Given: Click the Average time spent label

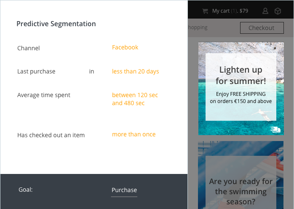Looking at the screenshot, I should [x=44, y=95].
